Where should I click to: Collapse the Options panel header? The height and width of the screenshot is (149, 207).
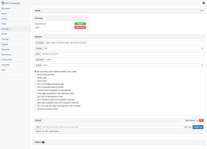tap(119, 37)
